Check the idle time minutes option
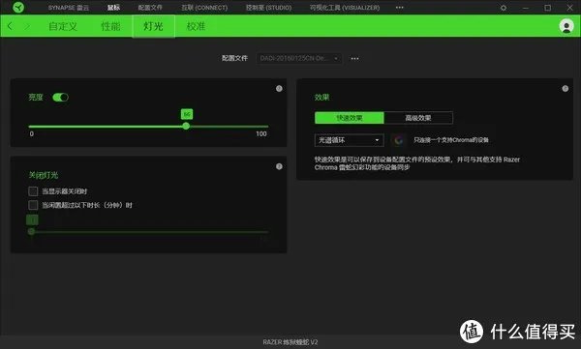Screen dimensions: 581x349 pos(33,205)
